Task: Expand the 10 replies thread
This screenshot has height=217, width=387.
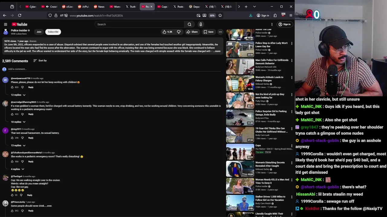Action: (x=18, y=122)
